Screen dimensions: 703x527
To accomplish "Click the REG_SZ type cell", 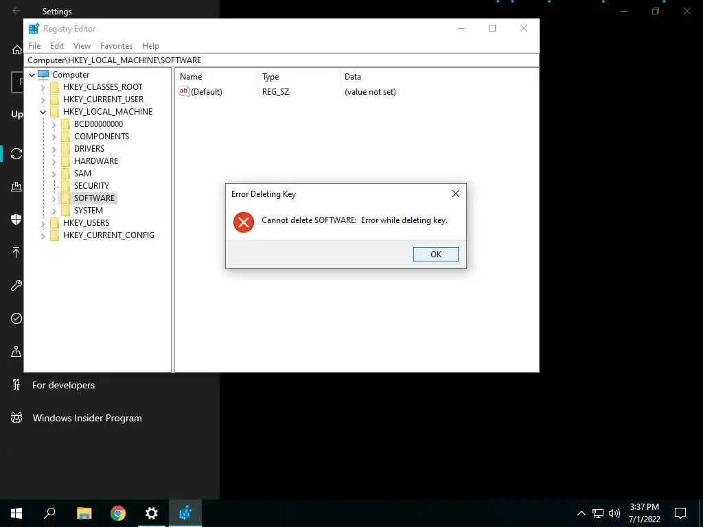I will (276, 92).
